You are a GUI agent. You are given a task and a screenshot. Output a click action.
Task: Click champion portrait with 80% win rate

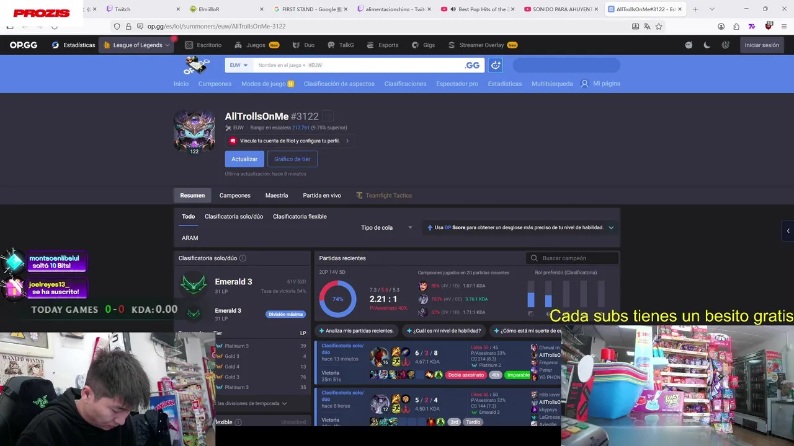tap(423, 286)
